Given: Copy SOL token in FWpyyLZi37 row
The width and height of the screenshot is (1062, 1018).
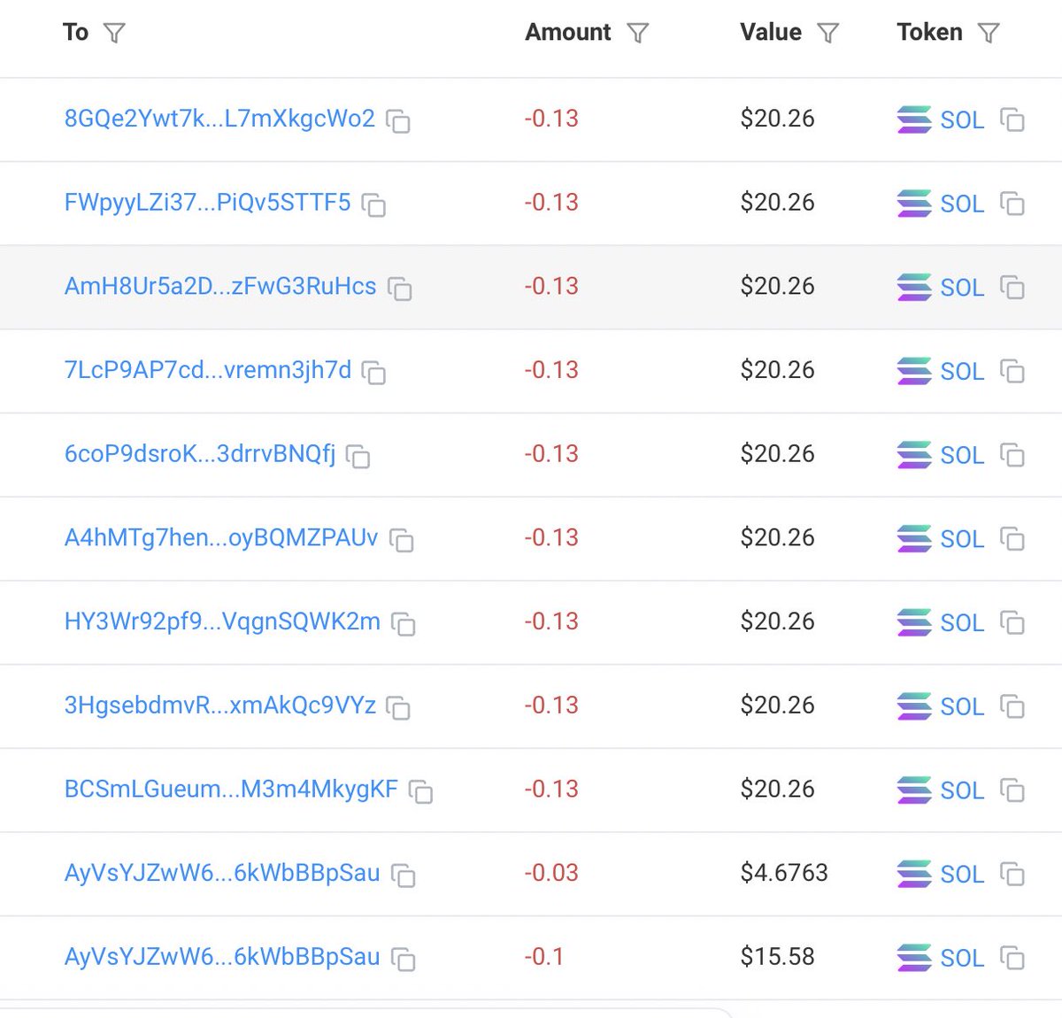Looking at the screenshot, I should click(1012, 204).
